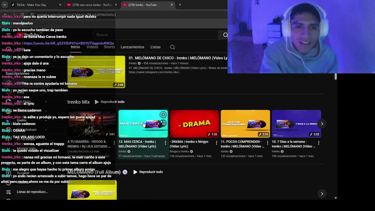Open the '11. POCOS COMPRENDEN' video title

(242, 144)
